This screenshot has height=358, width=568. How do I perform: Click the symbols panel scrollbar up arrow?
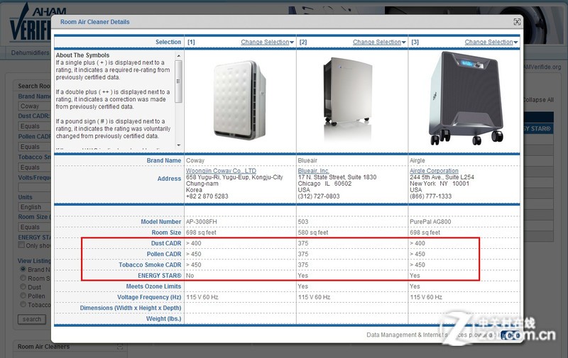179,56
